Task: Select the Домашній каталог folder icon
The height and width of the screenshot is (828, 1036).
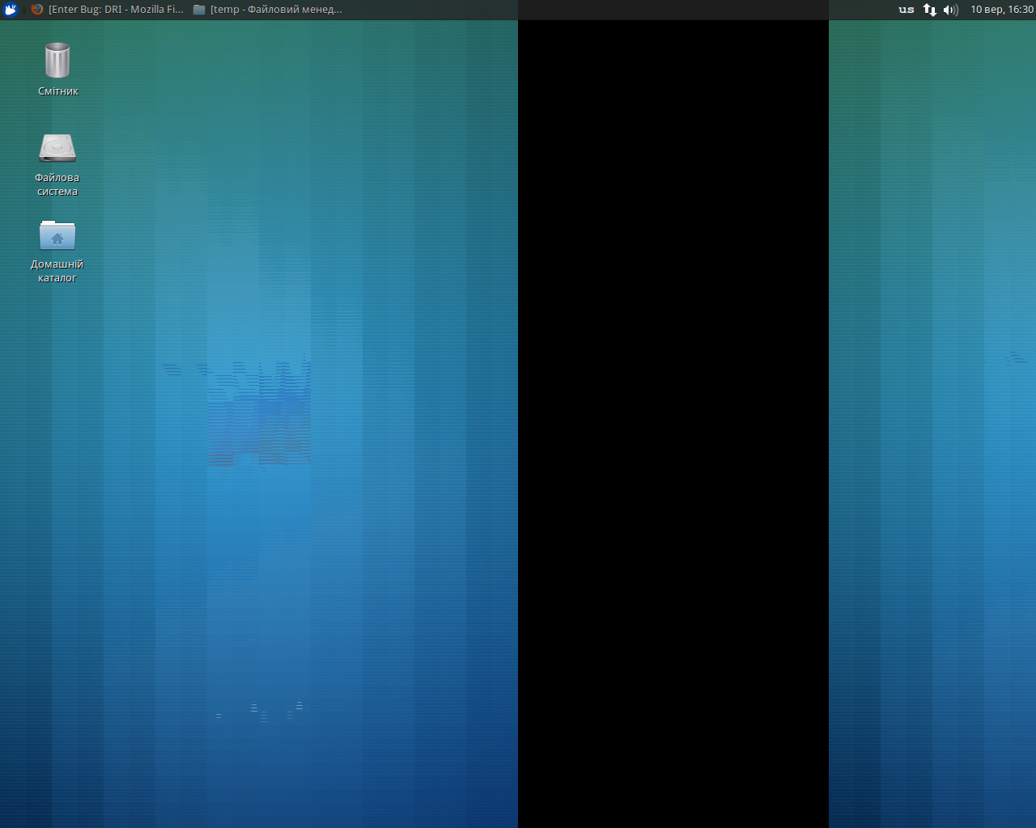Action: [x=57, y=235]
